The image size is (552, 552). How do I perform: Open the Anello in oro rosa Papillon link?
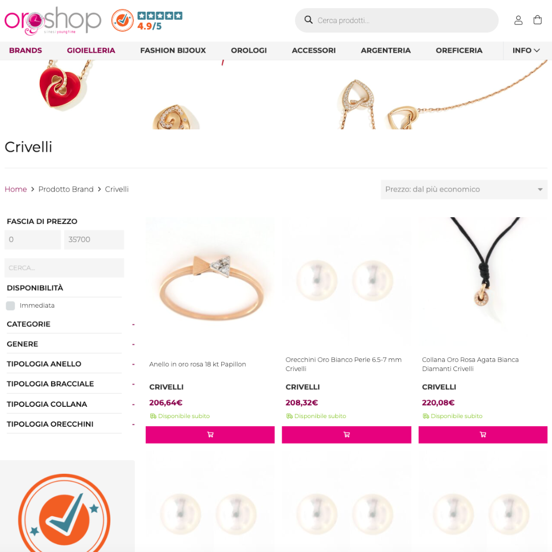tap(197, 364)
